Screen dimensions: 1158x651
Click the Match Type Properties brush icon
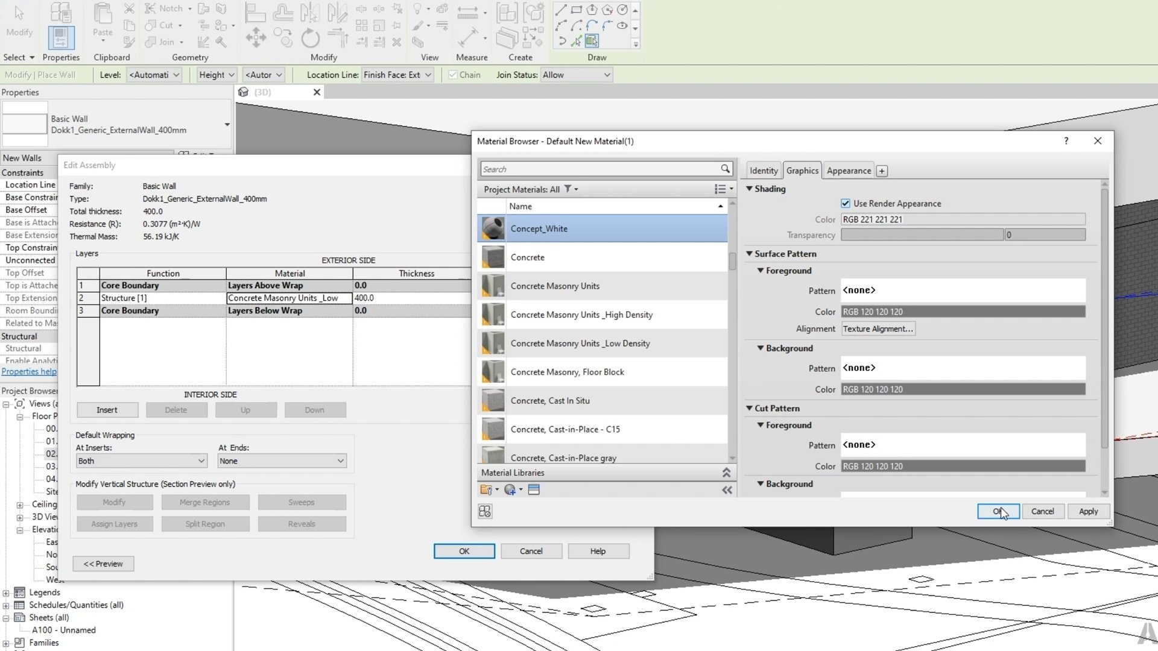pos(129,42)
